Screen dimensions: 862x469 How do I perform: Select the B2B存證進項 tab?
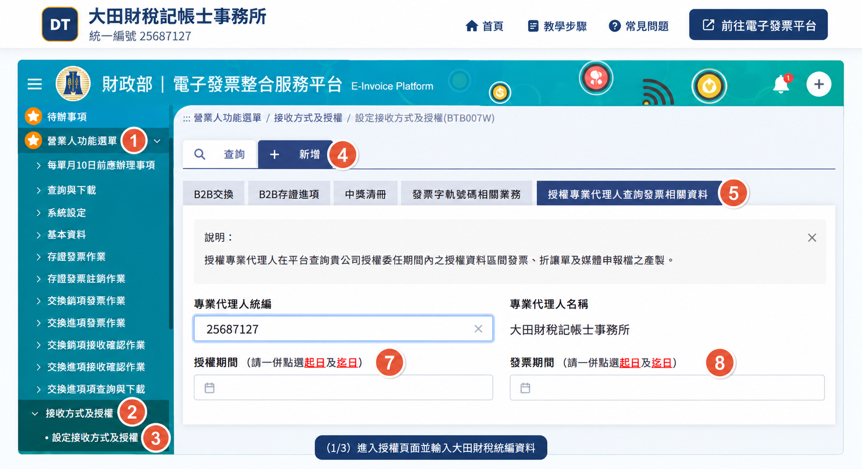pos(289,194)
